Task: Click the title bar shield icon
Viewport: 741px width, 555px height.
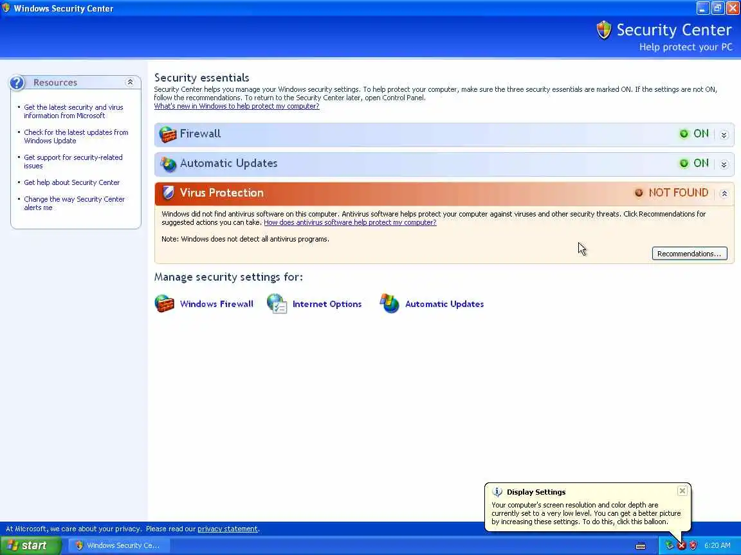Action: coord(6,8)
